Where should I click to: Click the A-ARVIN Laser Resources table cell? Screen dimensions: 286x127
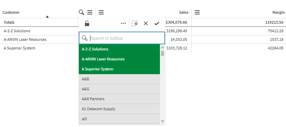point(25,39)
